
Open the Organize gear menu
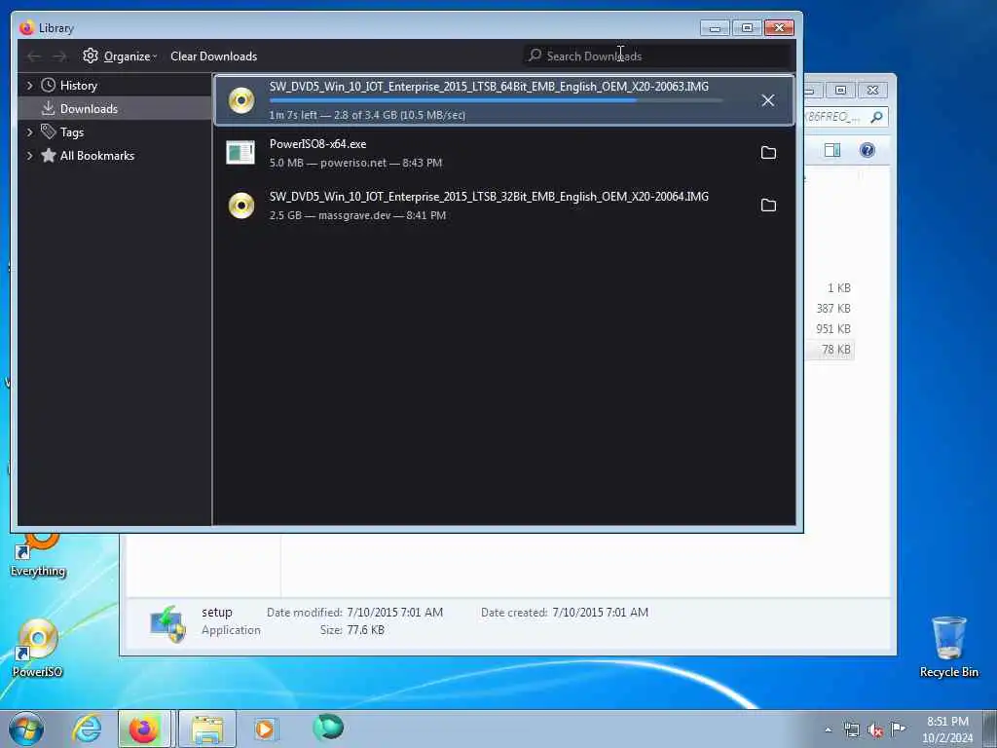coord(120,56)
